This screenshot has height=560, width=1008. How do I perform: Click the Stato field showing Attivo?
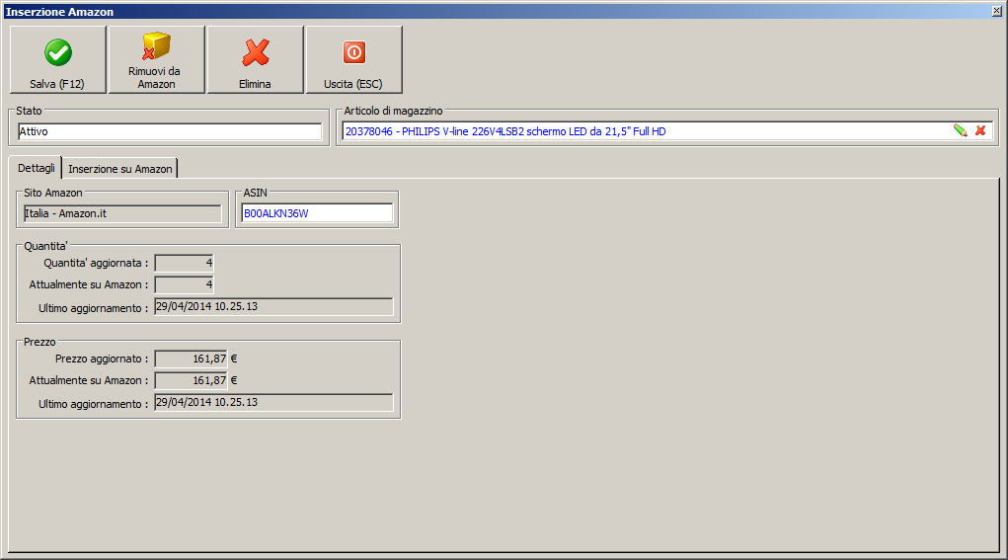coord(170,131)
